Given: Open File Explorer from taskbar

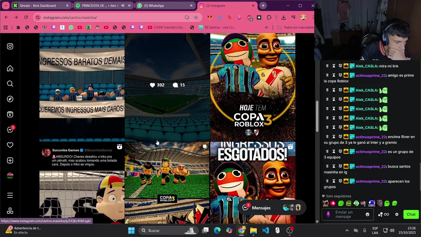Looking at the screenshot, I should point(253,230).
